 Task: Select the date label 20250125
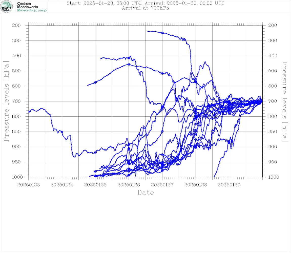(95, 185)
